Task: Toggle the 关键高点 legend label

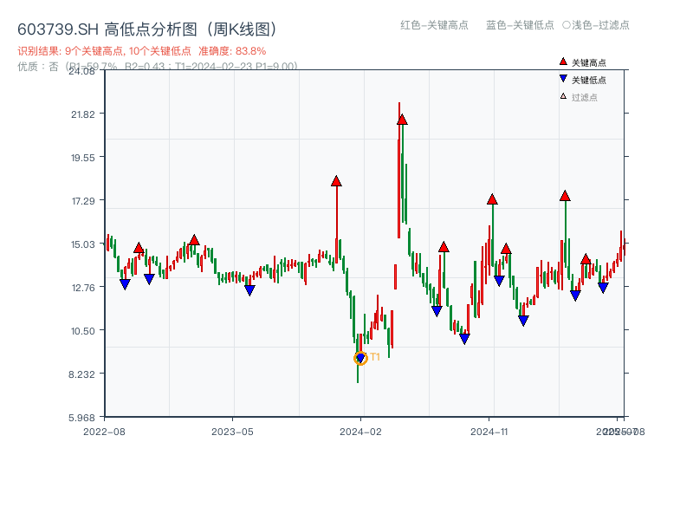Action: [589, 62]
